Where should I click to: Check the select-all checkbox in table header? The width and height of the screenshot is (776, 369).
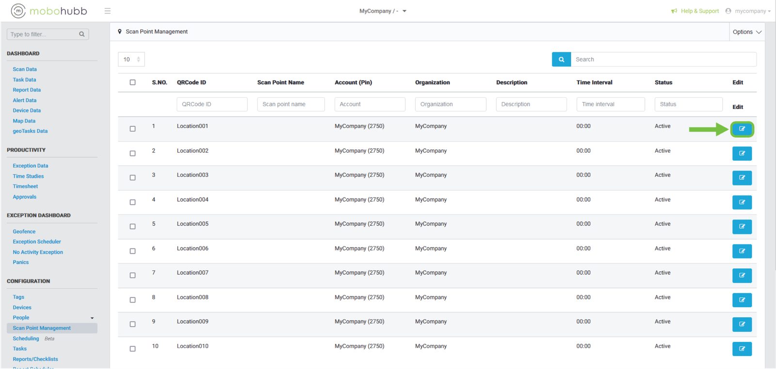coord(132,82)
